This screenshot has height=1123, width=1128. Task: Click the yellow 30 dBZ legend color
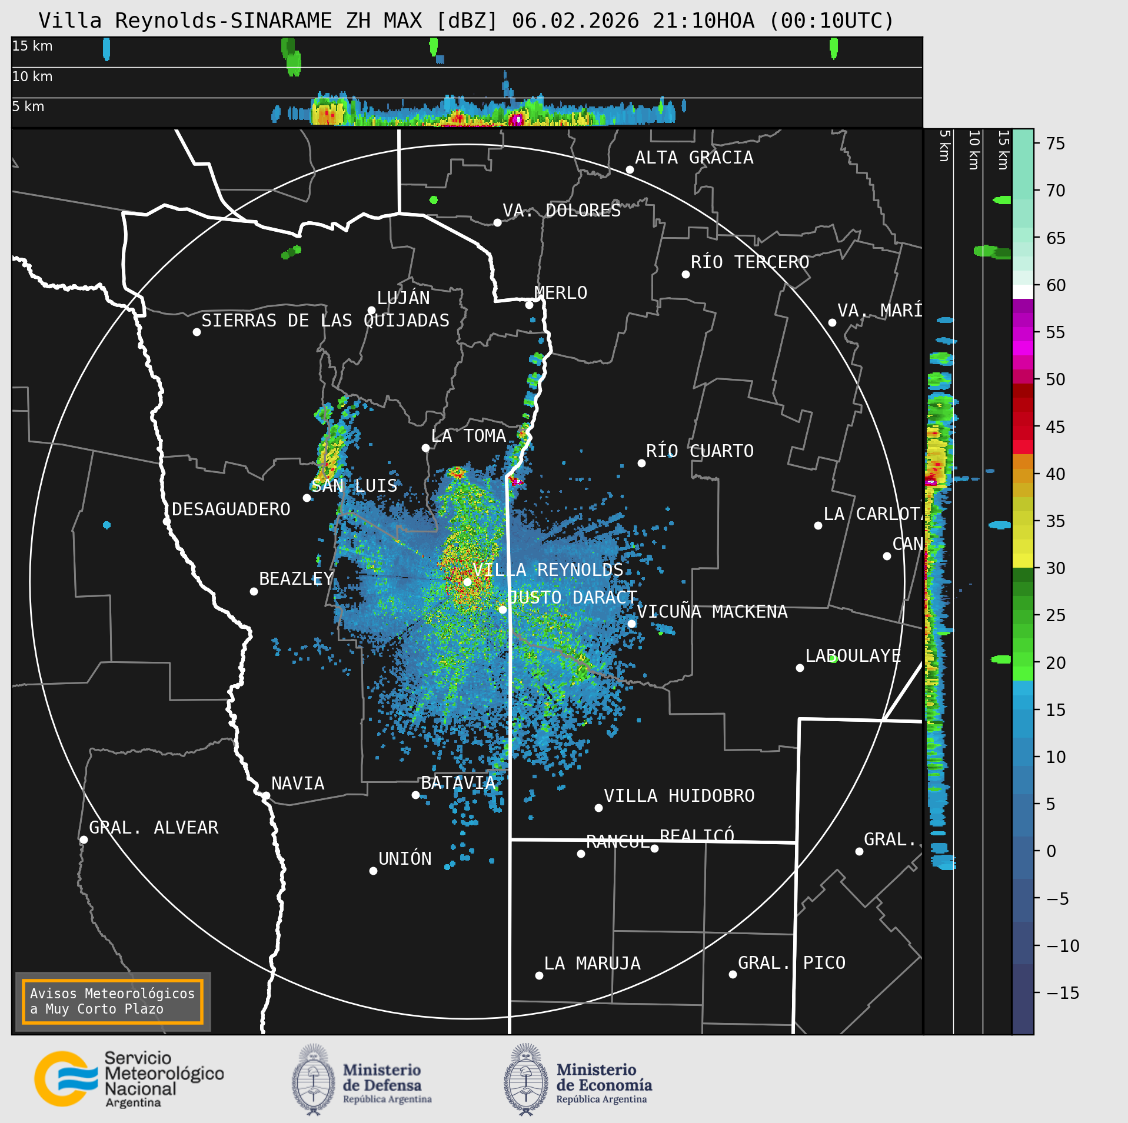(x=1023, y=561)
